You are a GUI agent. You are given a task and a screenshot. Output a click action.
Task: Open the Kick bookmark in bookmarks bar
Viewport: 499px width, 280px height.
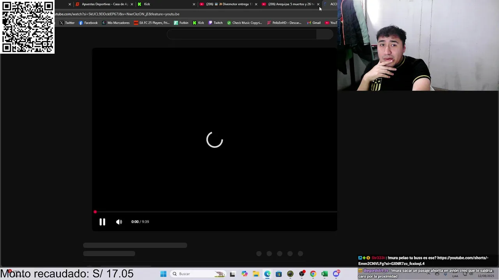(x=198, y=23)
